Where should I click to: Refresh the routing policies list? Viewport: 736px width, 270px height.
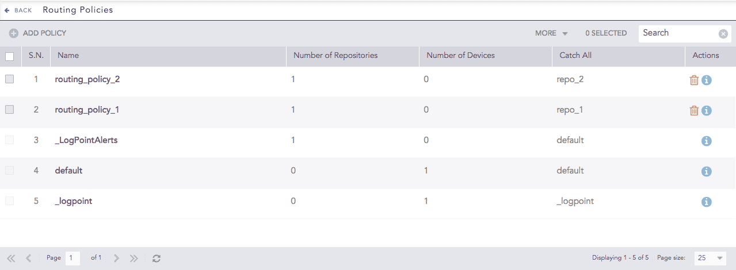156,259
